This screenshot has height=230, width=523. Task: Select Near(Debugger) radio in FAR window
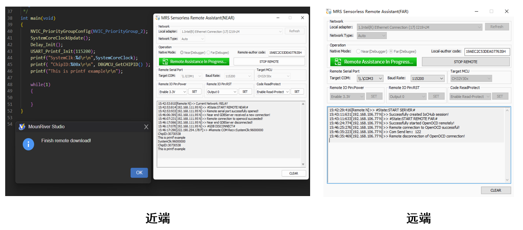tap(371, 51)
